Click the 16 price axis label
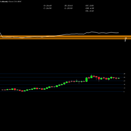This screenshot has width=131, height=131. (124, 84)
